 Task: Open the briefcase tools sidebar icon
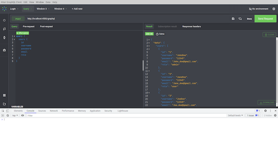click(4, 50)
